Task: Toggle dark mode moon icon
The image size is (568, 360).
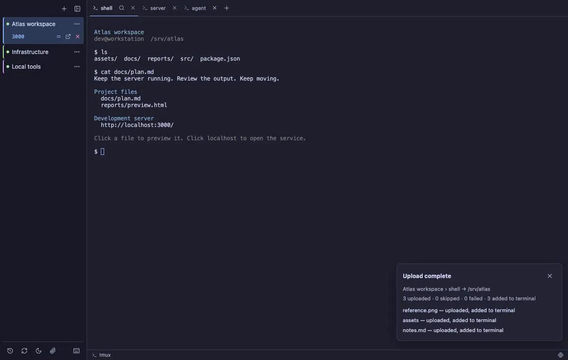Action: [x=38, y=351]
